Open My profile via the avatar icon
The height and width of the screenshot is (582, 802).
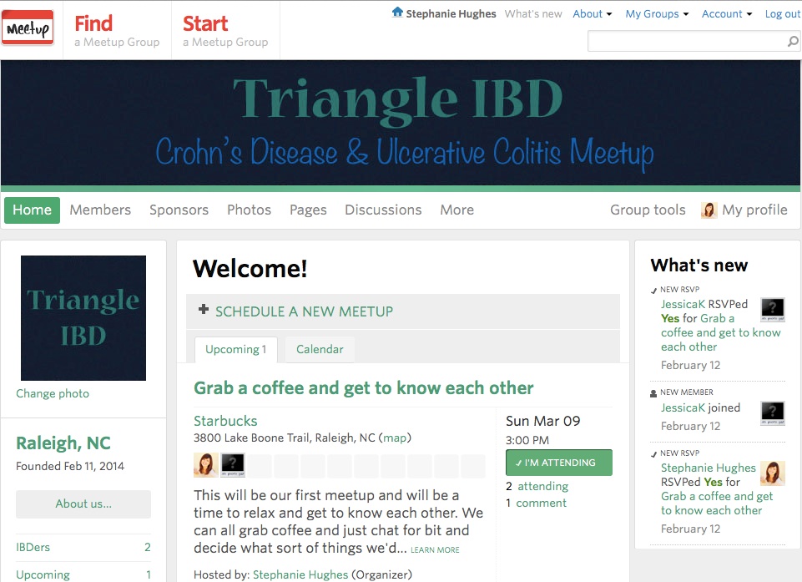(x=709, y=210)
